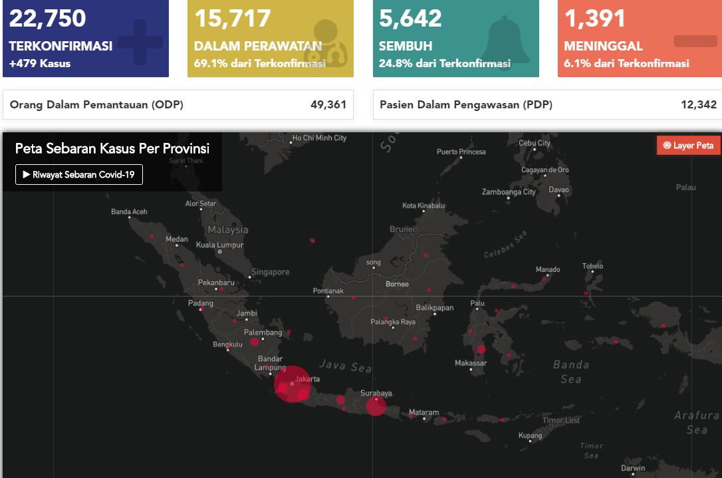This screenshot has height=478, width=722.
Task: Open the Layer Peta map layers button
Action: pos(688,146)
